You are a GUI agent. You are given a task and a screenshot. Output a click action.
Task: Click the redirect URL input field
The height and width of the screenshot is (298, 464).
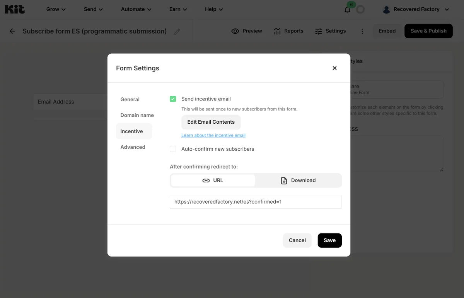click(255, 201)
